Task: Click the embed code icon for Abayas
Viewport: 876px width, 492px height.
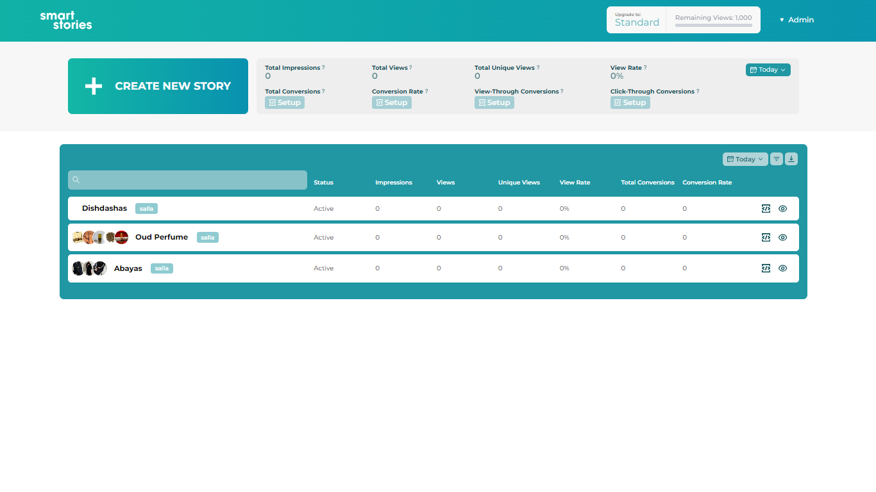Action: 766,268
